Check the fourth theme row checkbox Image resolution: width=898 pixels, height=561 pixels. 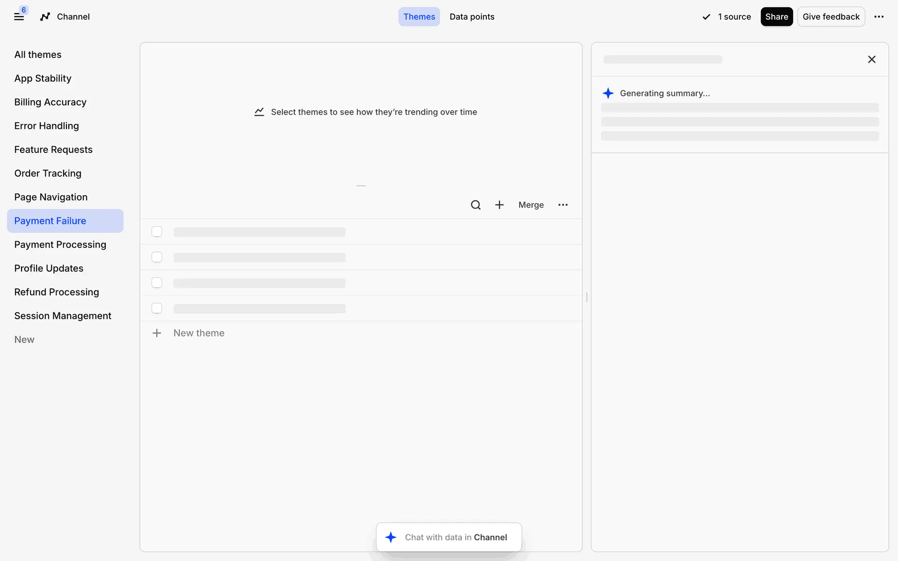157,308
